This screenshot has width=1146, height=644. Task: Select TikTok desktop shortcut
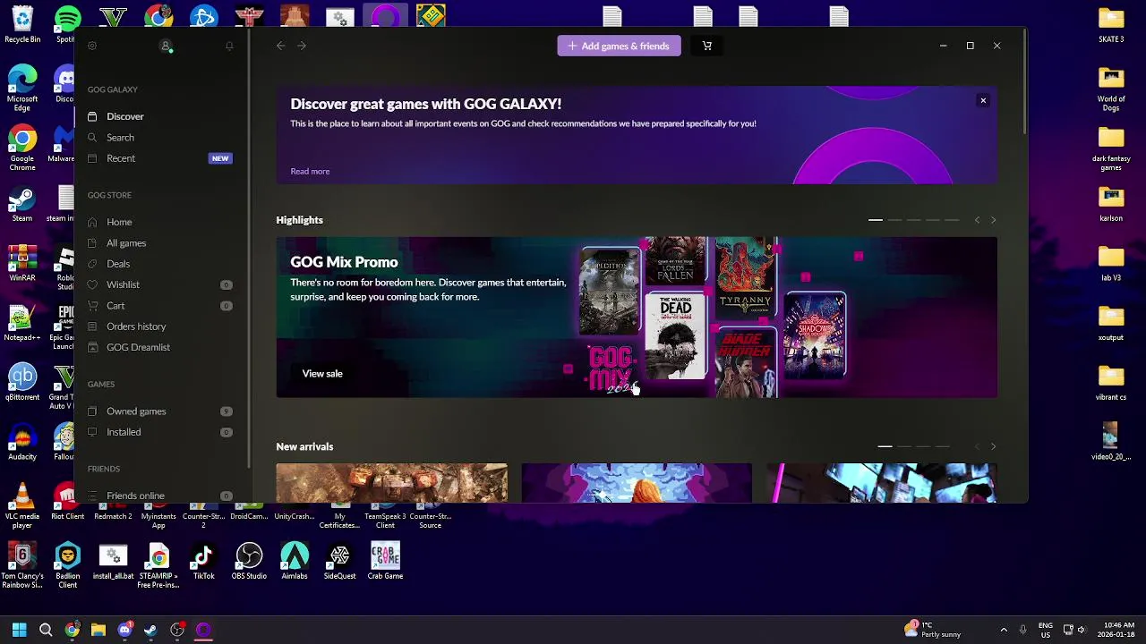point(203,562)
